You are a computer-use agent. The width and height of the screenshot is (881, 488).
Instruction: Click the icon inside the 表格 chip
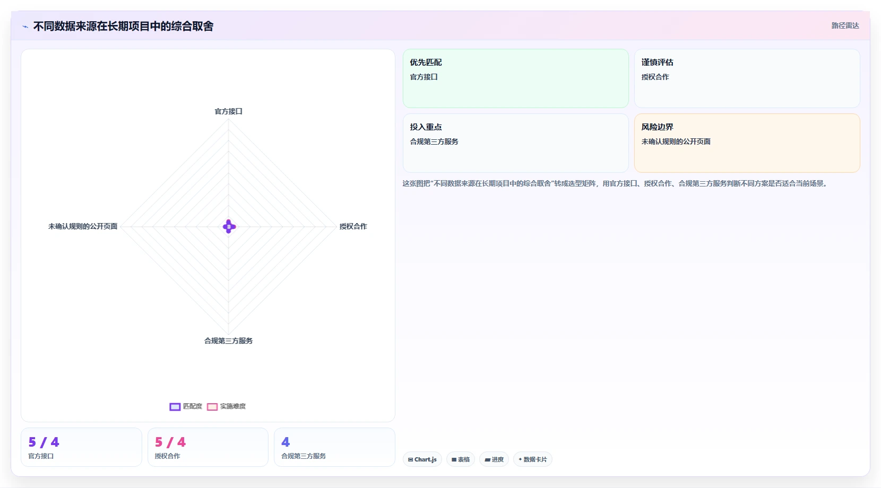[x=454, y=460]
